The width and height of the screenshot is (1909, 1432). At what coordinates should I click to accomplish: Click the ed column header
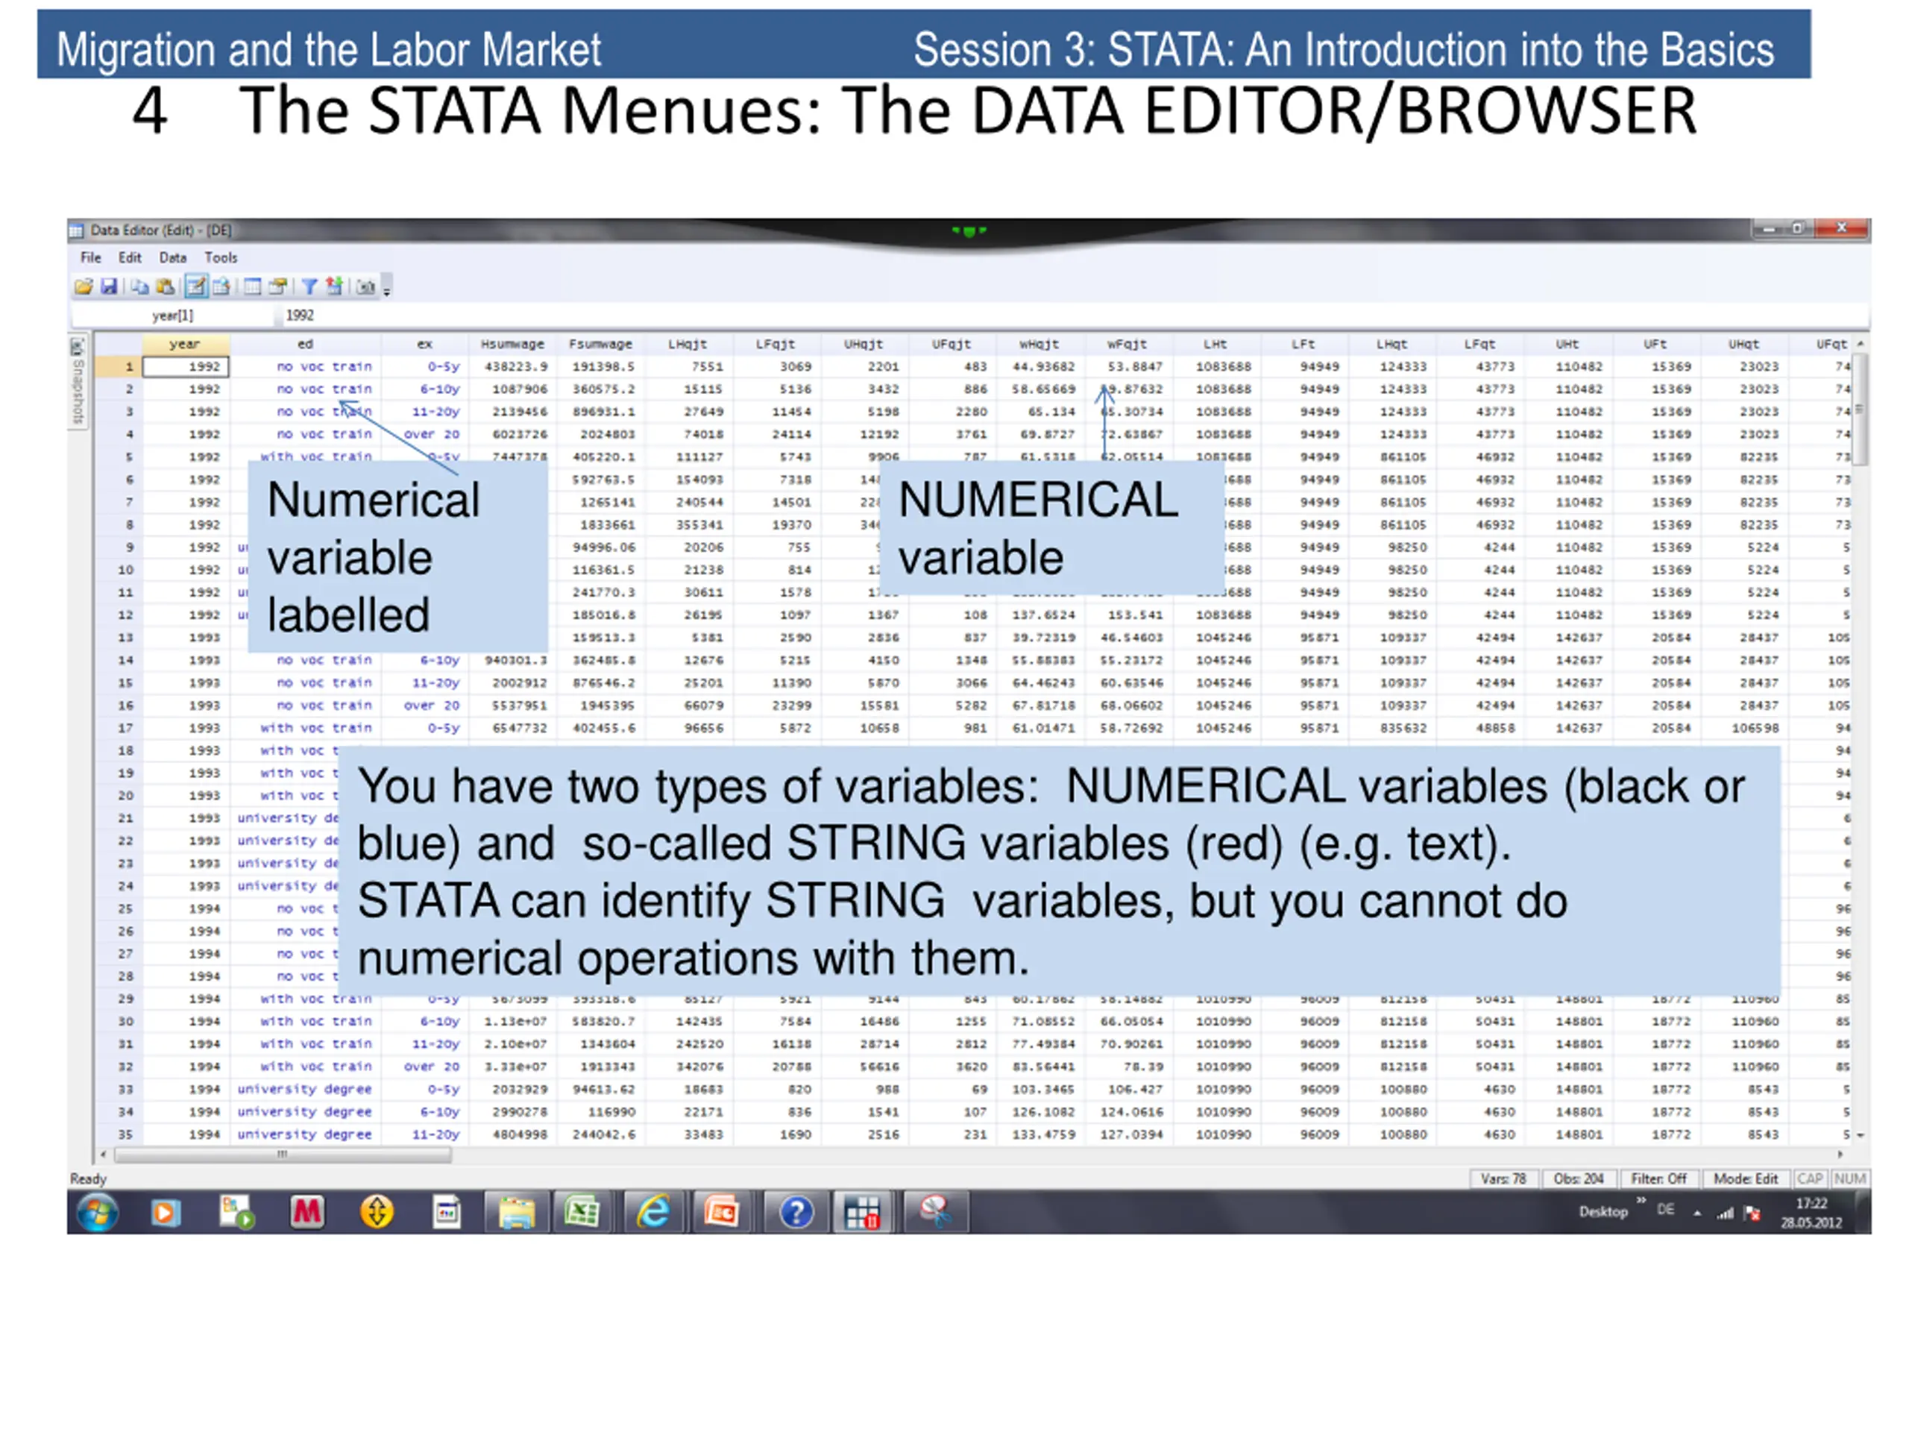tap(306, 344)
